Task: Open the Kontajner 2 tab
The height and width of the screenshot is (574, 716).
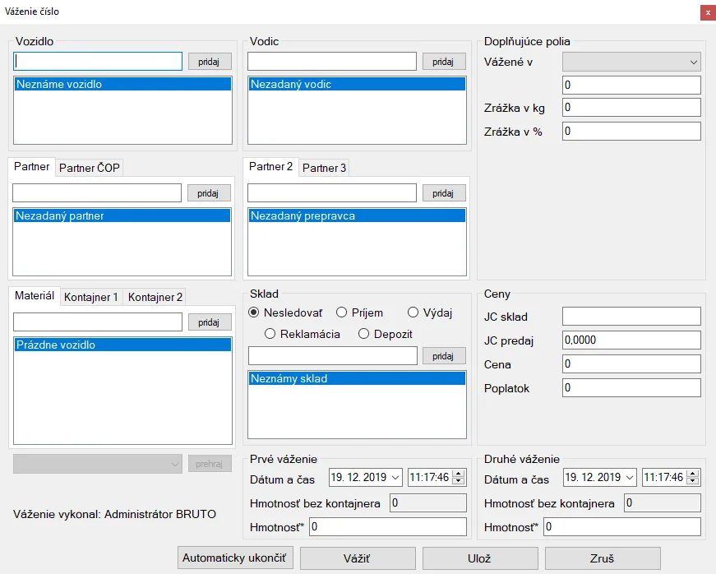Action: coord(155,297)
